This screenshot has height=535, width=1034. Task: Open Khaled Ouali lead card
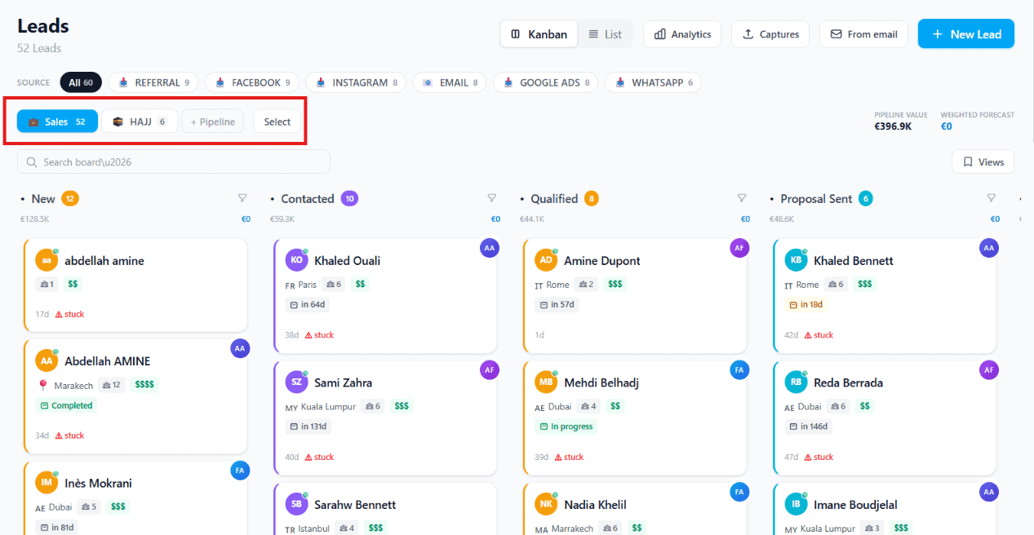click(385, 296)
